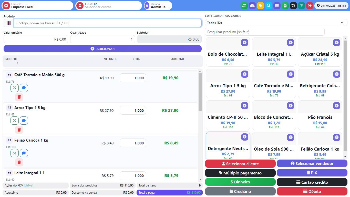Click info icon on Cimento CP-II card
Viewport: 350px width, 197px height.
pos(244,106)
